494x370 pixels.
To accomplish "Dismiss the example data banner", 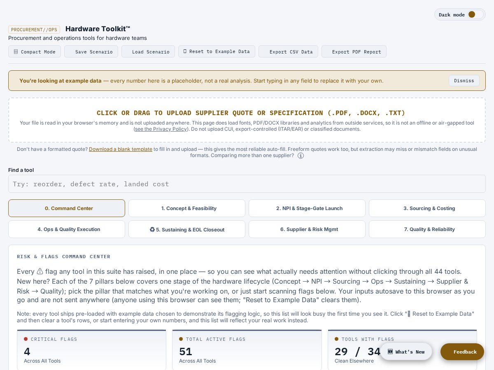I will tap(464, 81).
